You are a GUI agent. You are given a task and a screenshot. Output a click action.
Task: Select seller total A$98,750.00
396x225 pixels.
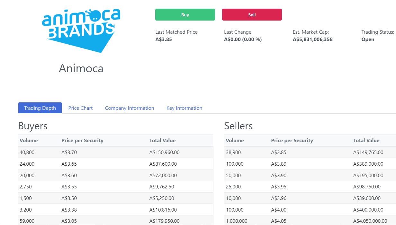(x=367, y=187)
